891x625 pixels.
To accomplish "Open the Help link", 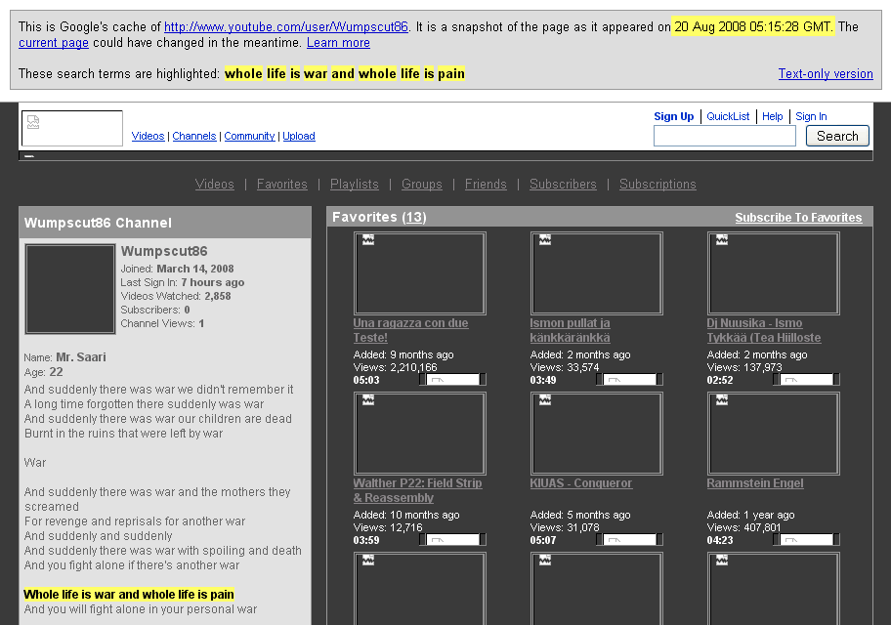I will [772, 116].
